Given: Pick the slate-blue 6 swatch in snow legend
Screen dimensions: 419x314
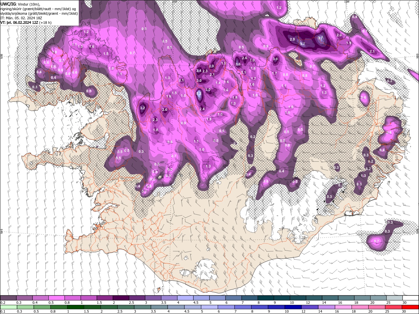Looking at the screenshot, I should click(233, 298).
